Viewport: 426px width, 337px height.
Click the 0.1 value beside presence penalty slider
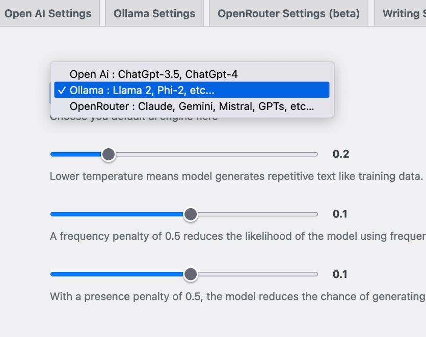tap(340, 274)
